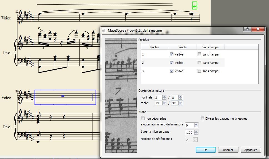The width and height of the screenshot is (269, 159).
Task: Click the bass clef in lower piano system
Action: 21,135
